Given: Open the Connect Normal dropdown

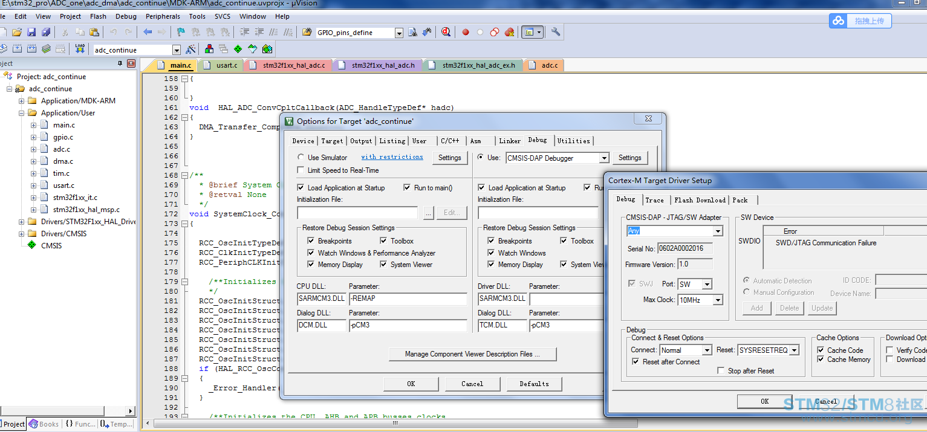Looking at the screenshot, I should (707, 350).
